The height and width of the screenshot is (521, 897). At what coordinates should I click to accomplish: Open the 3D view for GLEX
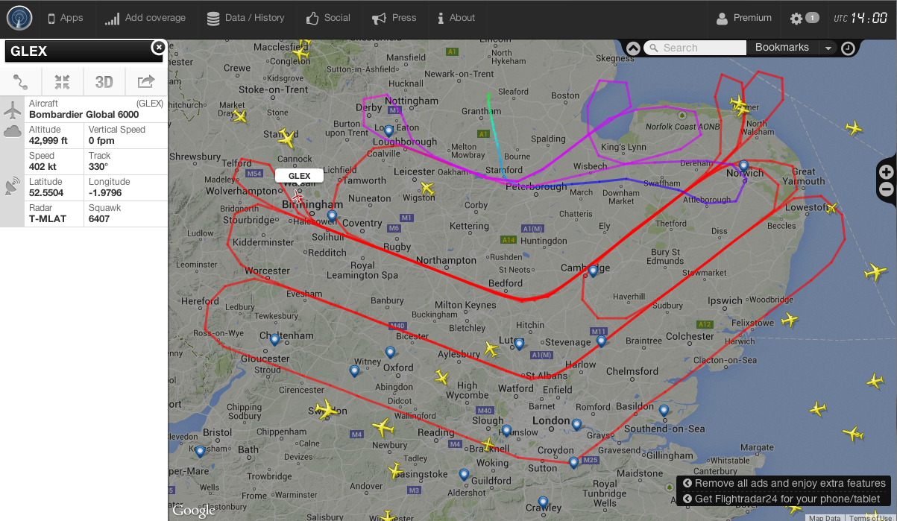tap(104, 81)
